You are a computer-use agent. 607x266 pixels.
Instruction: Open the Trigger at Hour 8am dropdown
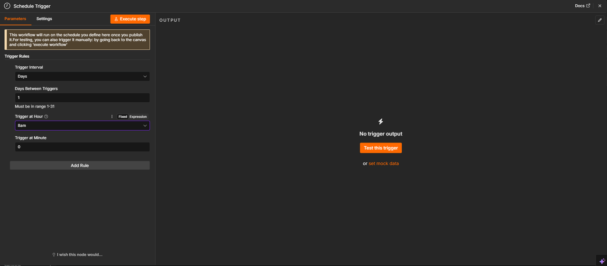[x=82, y=125]
